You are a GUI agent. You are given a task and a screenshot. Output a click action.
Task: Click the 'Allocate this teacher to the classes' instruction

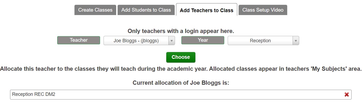(181, 69)
